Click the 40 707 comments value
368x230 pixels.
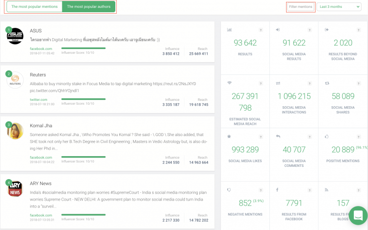coord(294,150)
